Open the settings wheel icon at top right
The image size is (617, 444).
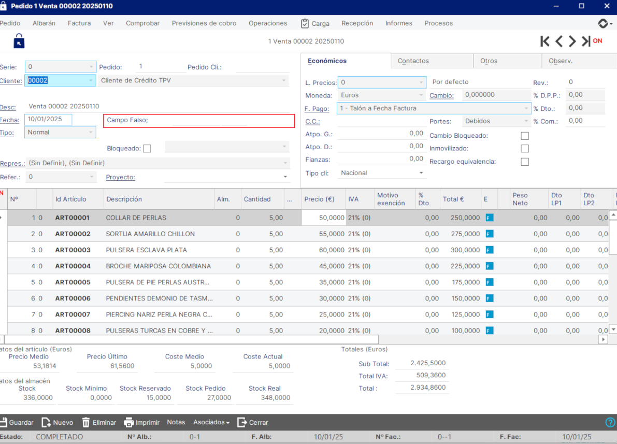[603, 23]
